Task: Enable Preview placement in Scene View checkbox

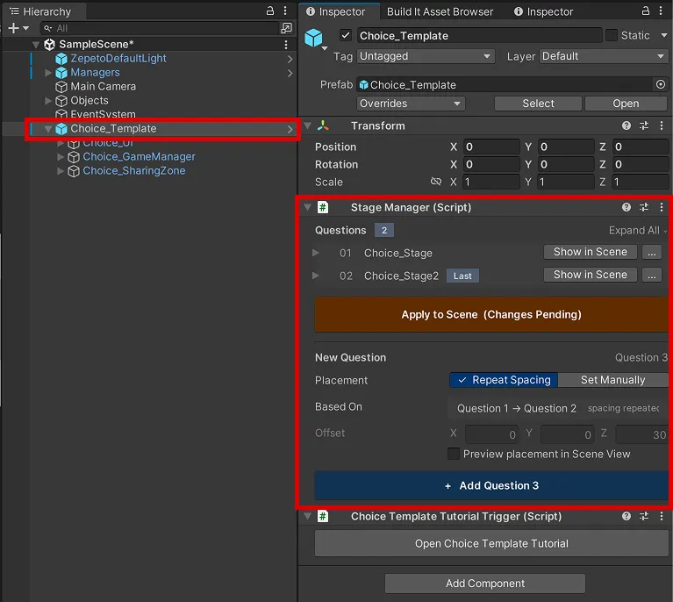Action: [454, 454]
